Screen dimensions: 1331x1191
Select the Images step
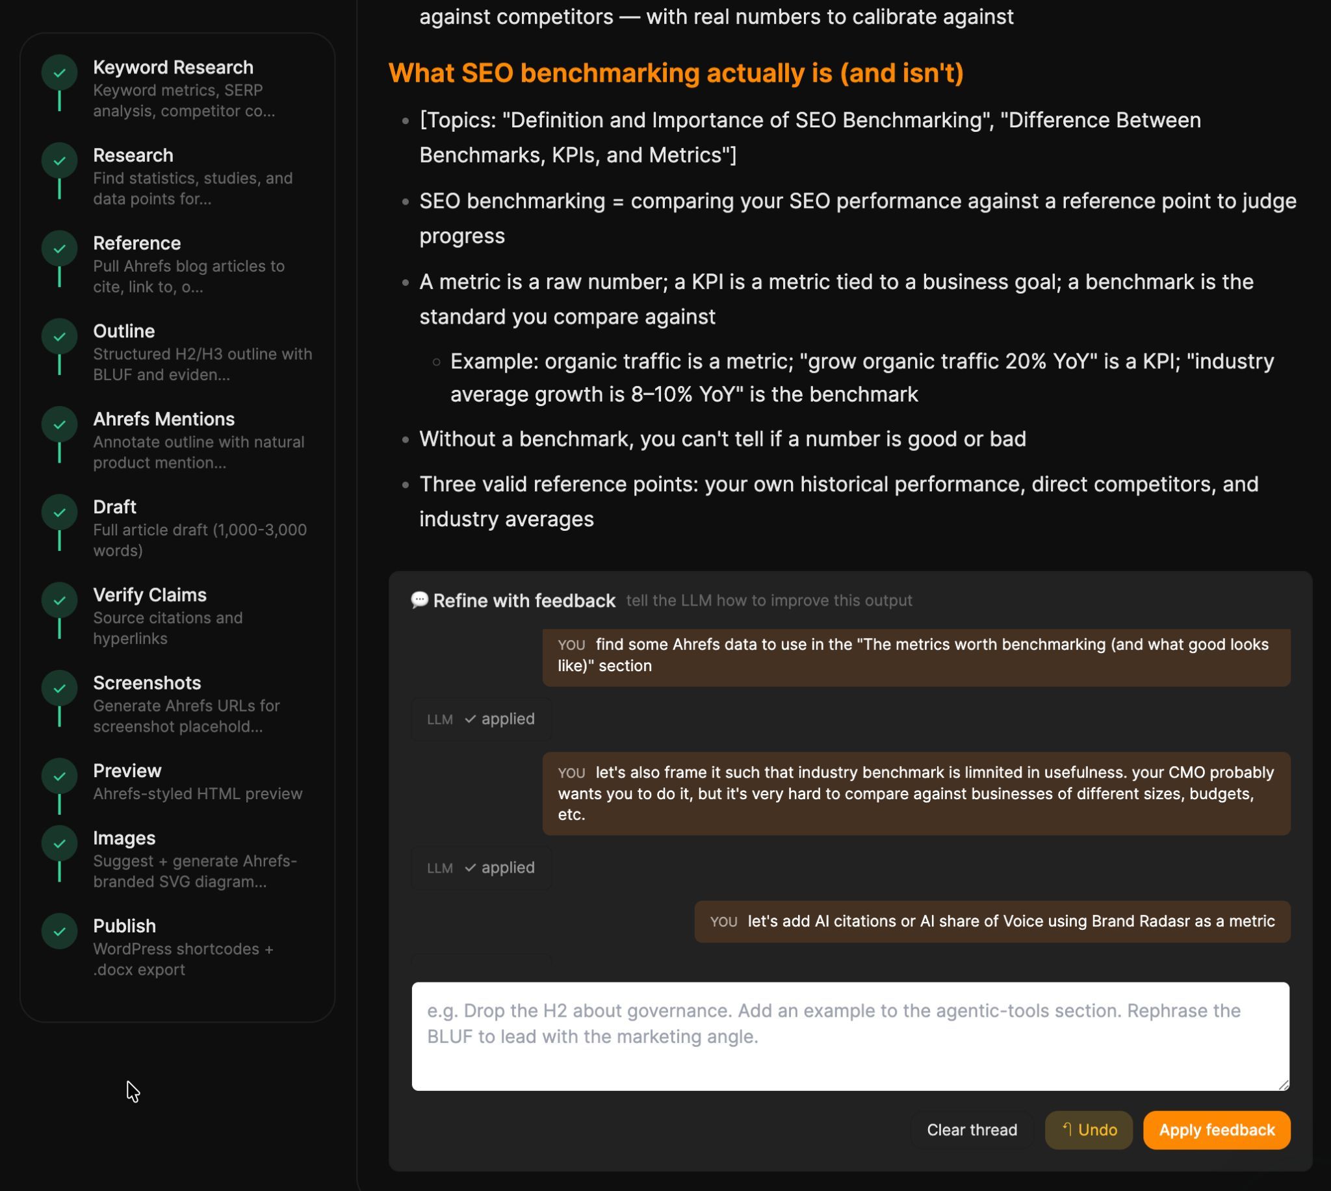124,838
